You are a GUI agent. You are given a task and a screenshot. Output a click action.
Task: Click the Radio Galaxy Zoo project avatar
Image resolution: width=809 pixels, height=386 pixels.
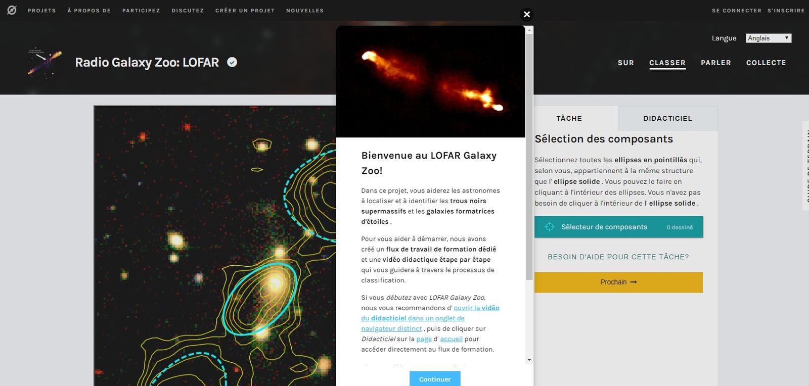(x=45, y=62)
